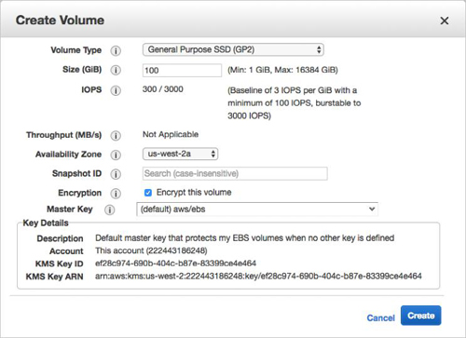Click the info icon beside Snapshot ID
466x338 pixels.
click(x=116, y=174)
